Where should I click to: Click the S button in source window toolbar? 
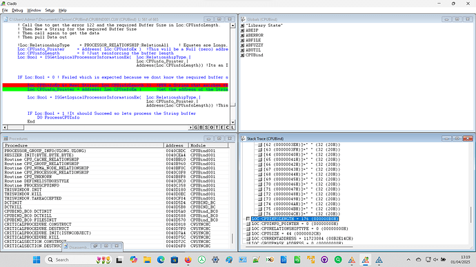pos(206,127)
